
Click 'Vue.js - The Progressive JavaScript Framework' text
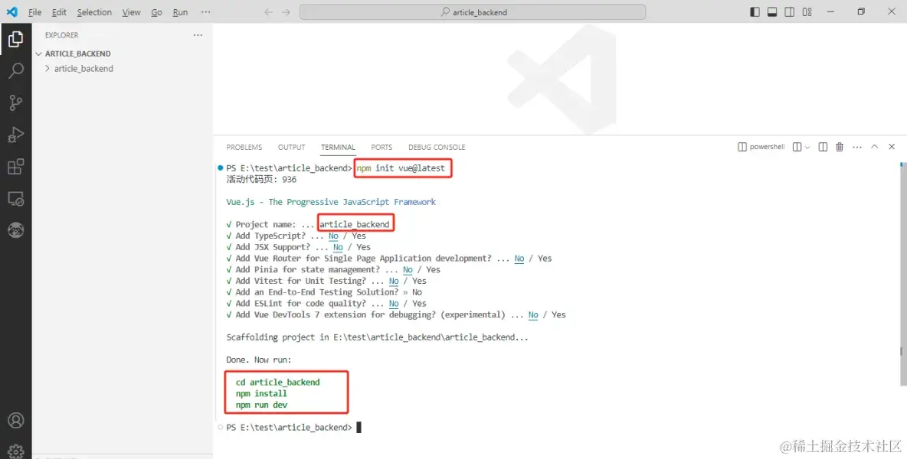[331, 202]
